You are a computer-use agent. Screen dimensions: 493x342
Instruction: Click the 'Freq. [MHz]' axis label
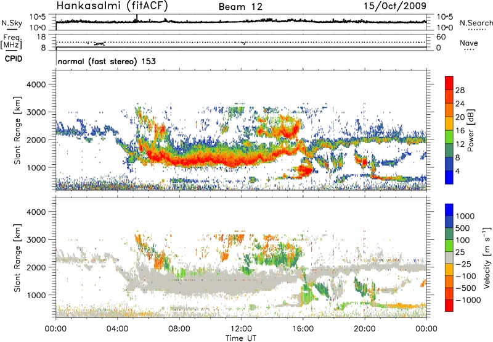(x=11, y=41)
